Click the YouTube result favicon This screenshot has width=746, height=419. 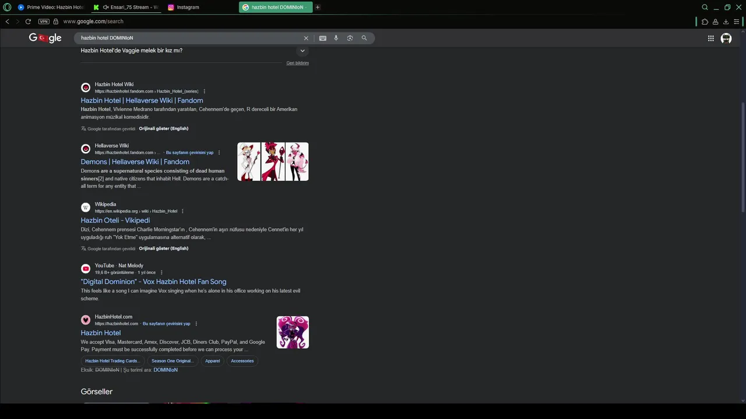click(86, 269)
